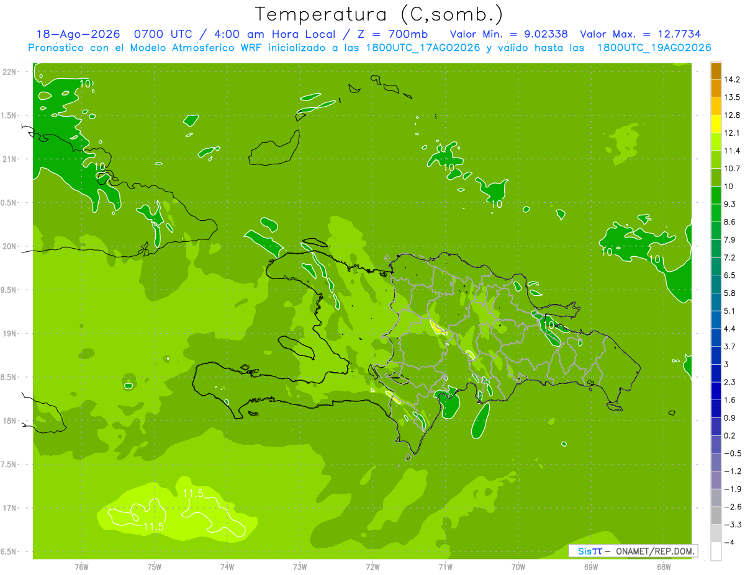Click the "Valor Min. = 9.02338" value

pyautogui.click(x=509, y=34)
